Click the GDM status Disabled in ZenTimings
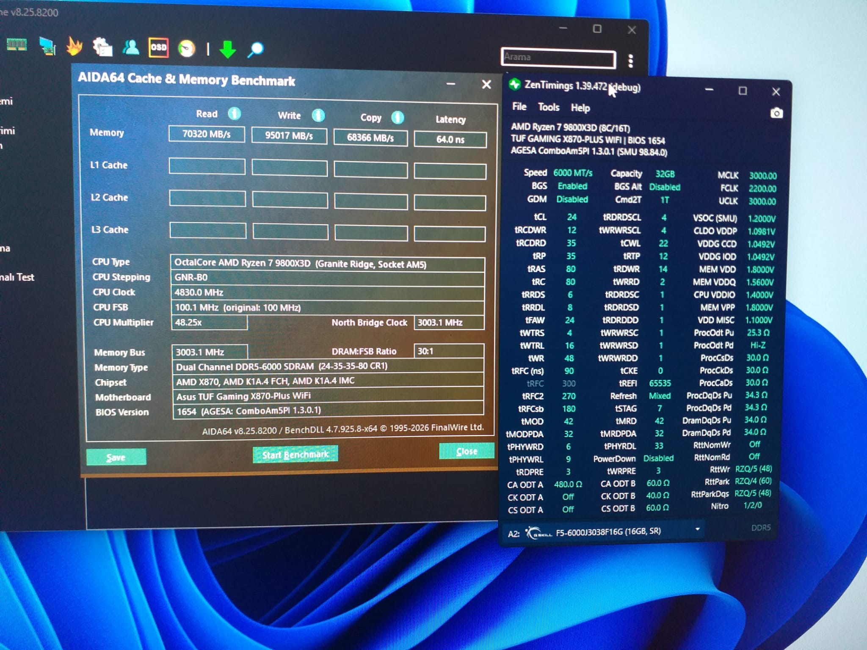 pos(572,199)
